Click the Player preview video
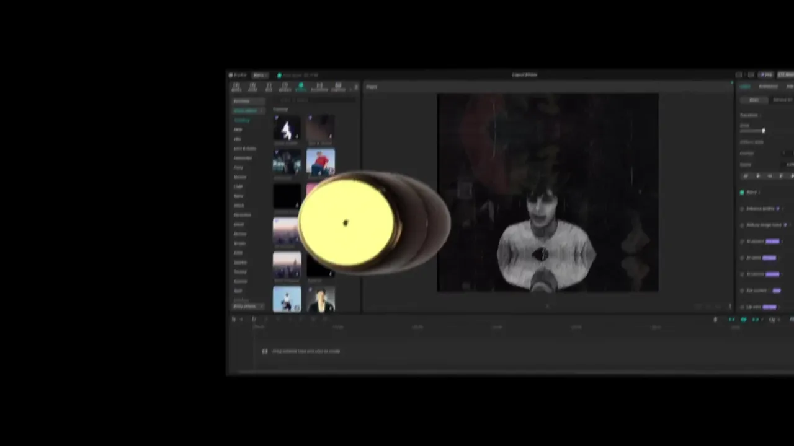The image size is (794, 446). tap(548, 192)
